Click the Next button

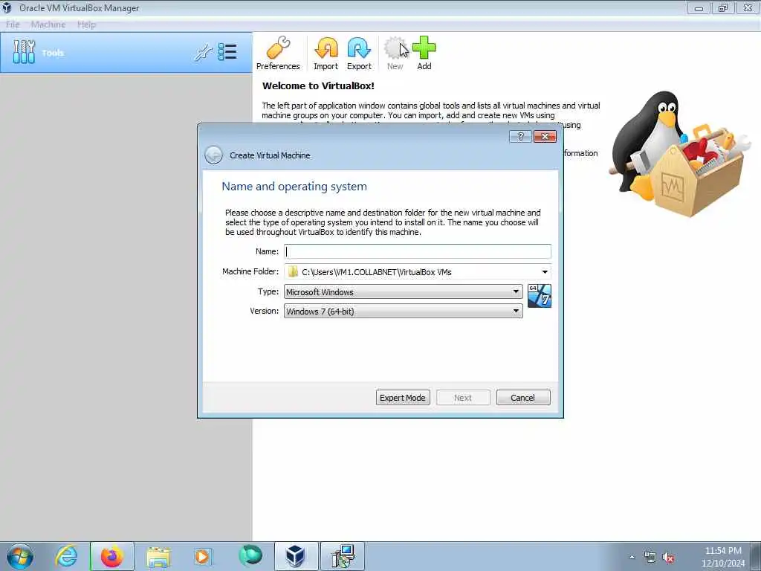tap(463, 398)
